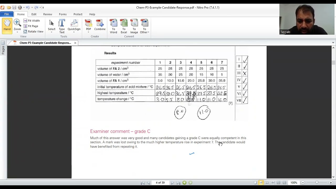Image resolution: width=336 pixels, height=189 pixels.
Task: Click the Print quick-access icon
Action: (20, 7)
